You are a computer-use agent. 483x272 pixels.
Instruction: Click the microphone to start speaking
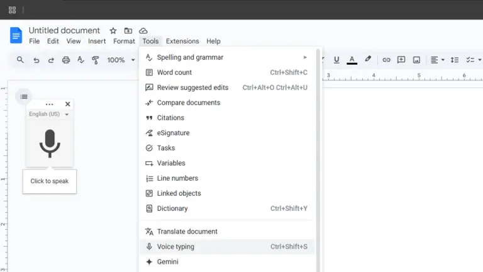50,144
